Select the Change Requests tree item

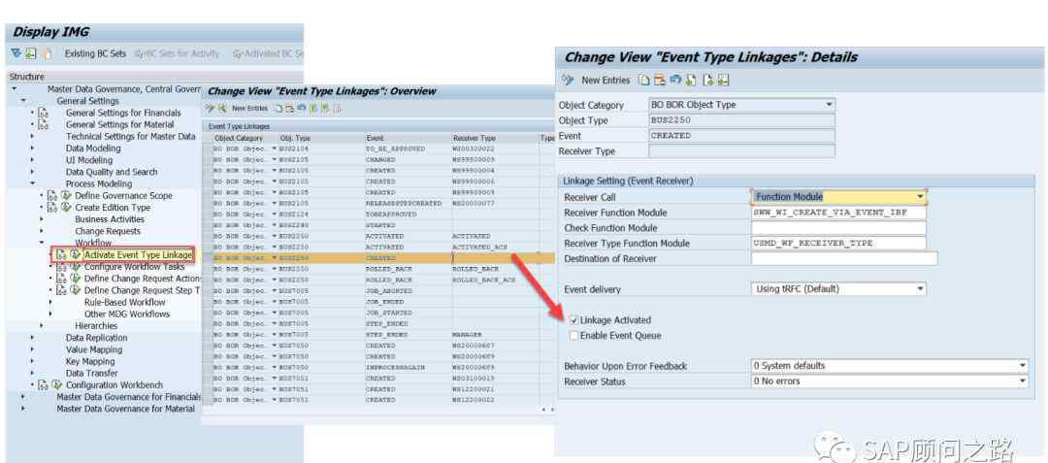point(108,231)
